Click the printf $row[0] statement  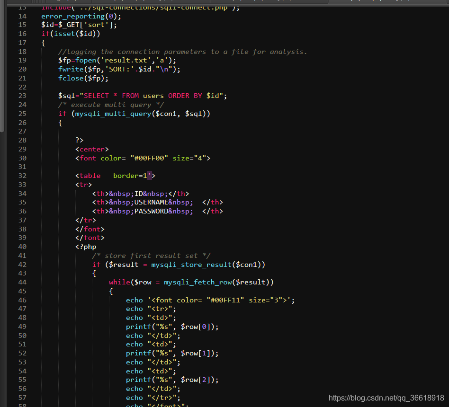coord(172,327)
